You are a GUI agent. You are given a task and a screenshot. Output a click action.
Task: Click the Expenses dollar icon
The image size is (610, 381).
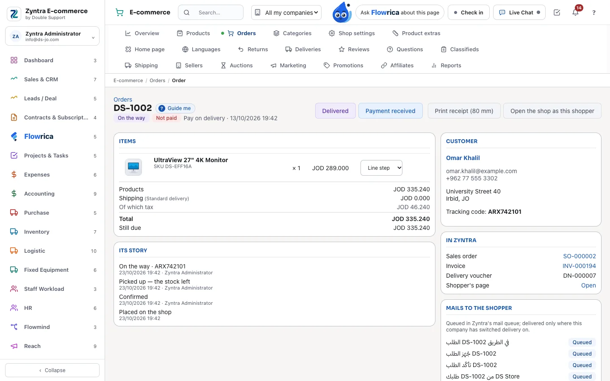pos(14,174)
